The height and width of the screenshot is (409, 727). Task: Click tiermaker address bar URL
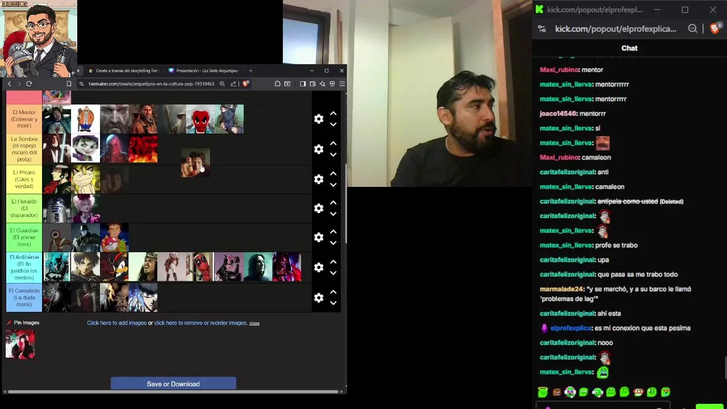(151, 84)
